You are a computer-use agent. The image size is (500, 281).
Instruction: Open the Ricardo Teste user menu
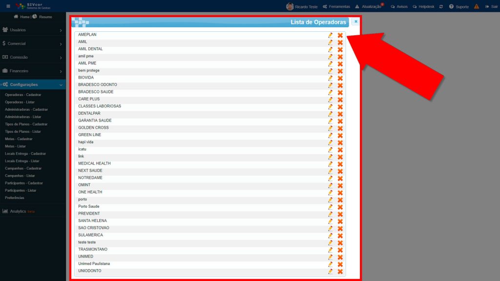tap(302, 7)
